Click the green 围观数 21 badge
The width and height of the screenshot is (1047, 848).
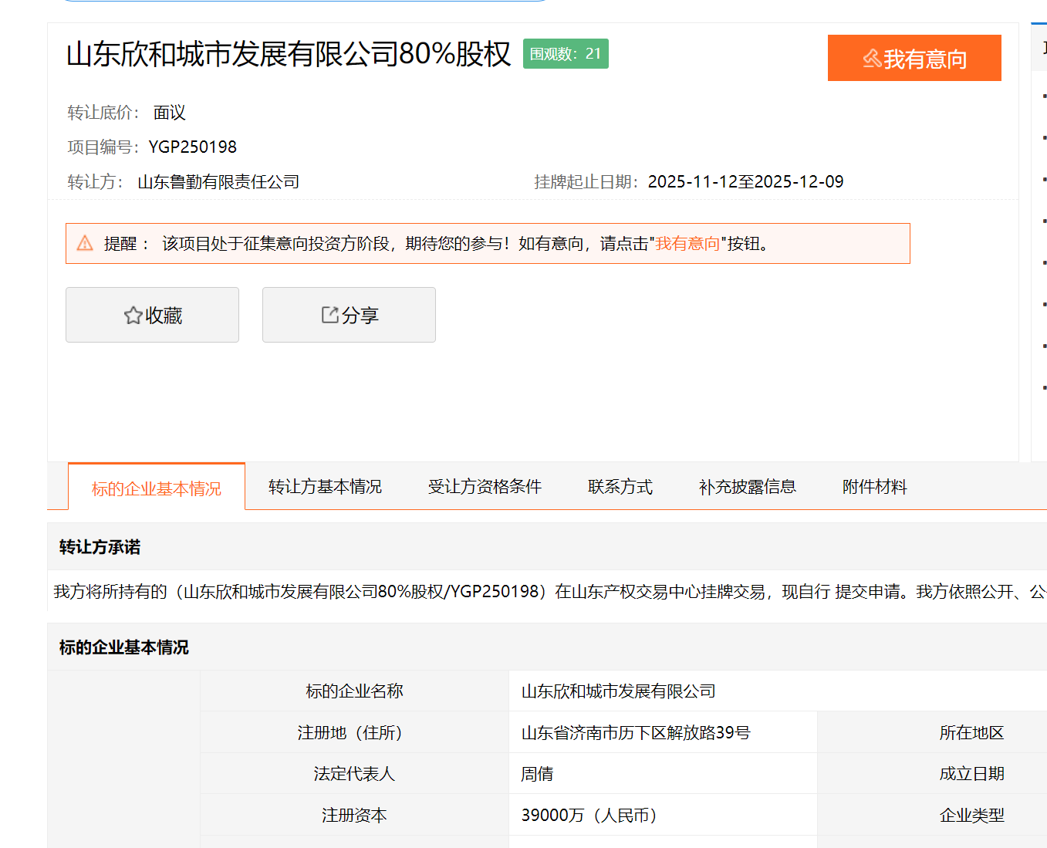point(566,54)
